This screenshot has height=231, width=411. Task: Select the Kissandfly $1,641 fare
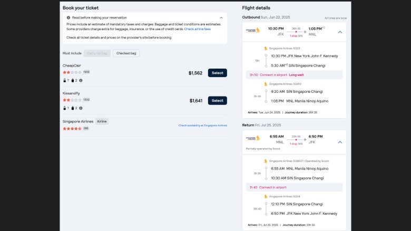(x=217, y=101)
